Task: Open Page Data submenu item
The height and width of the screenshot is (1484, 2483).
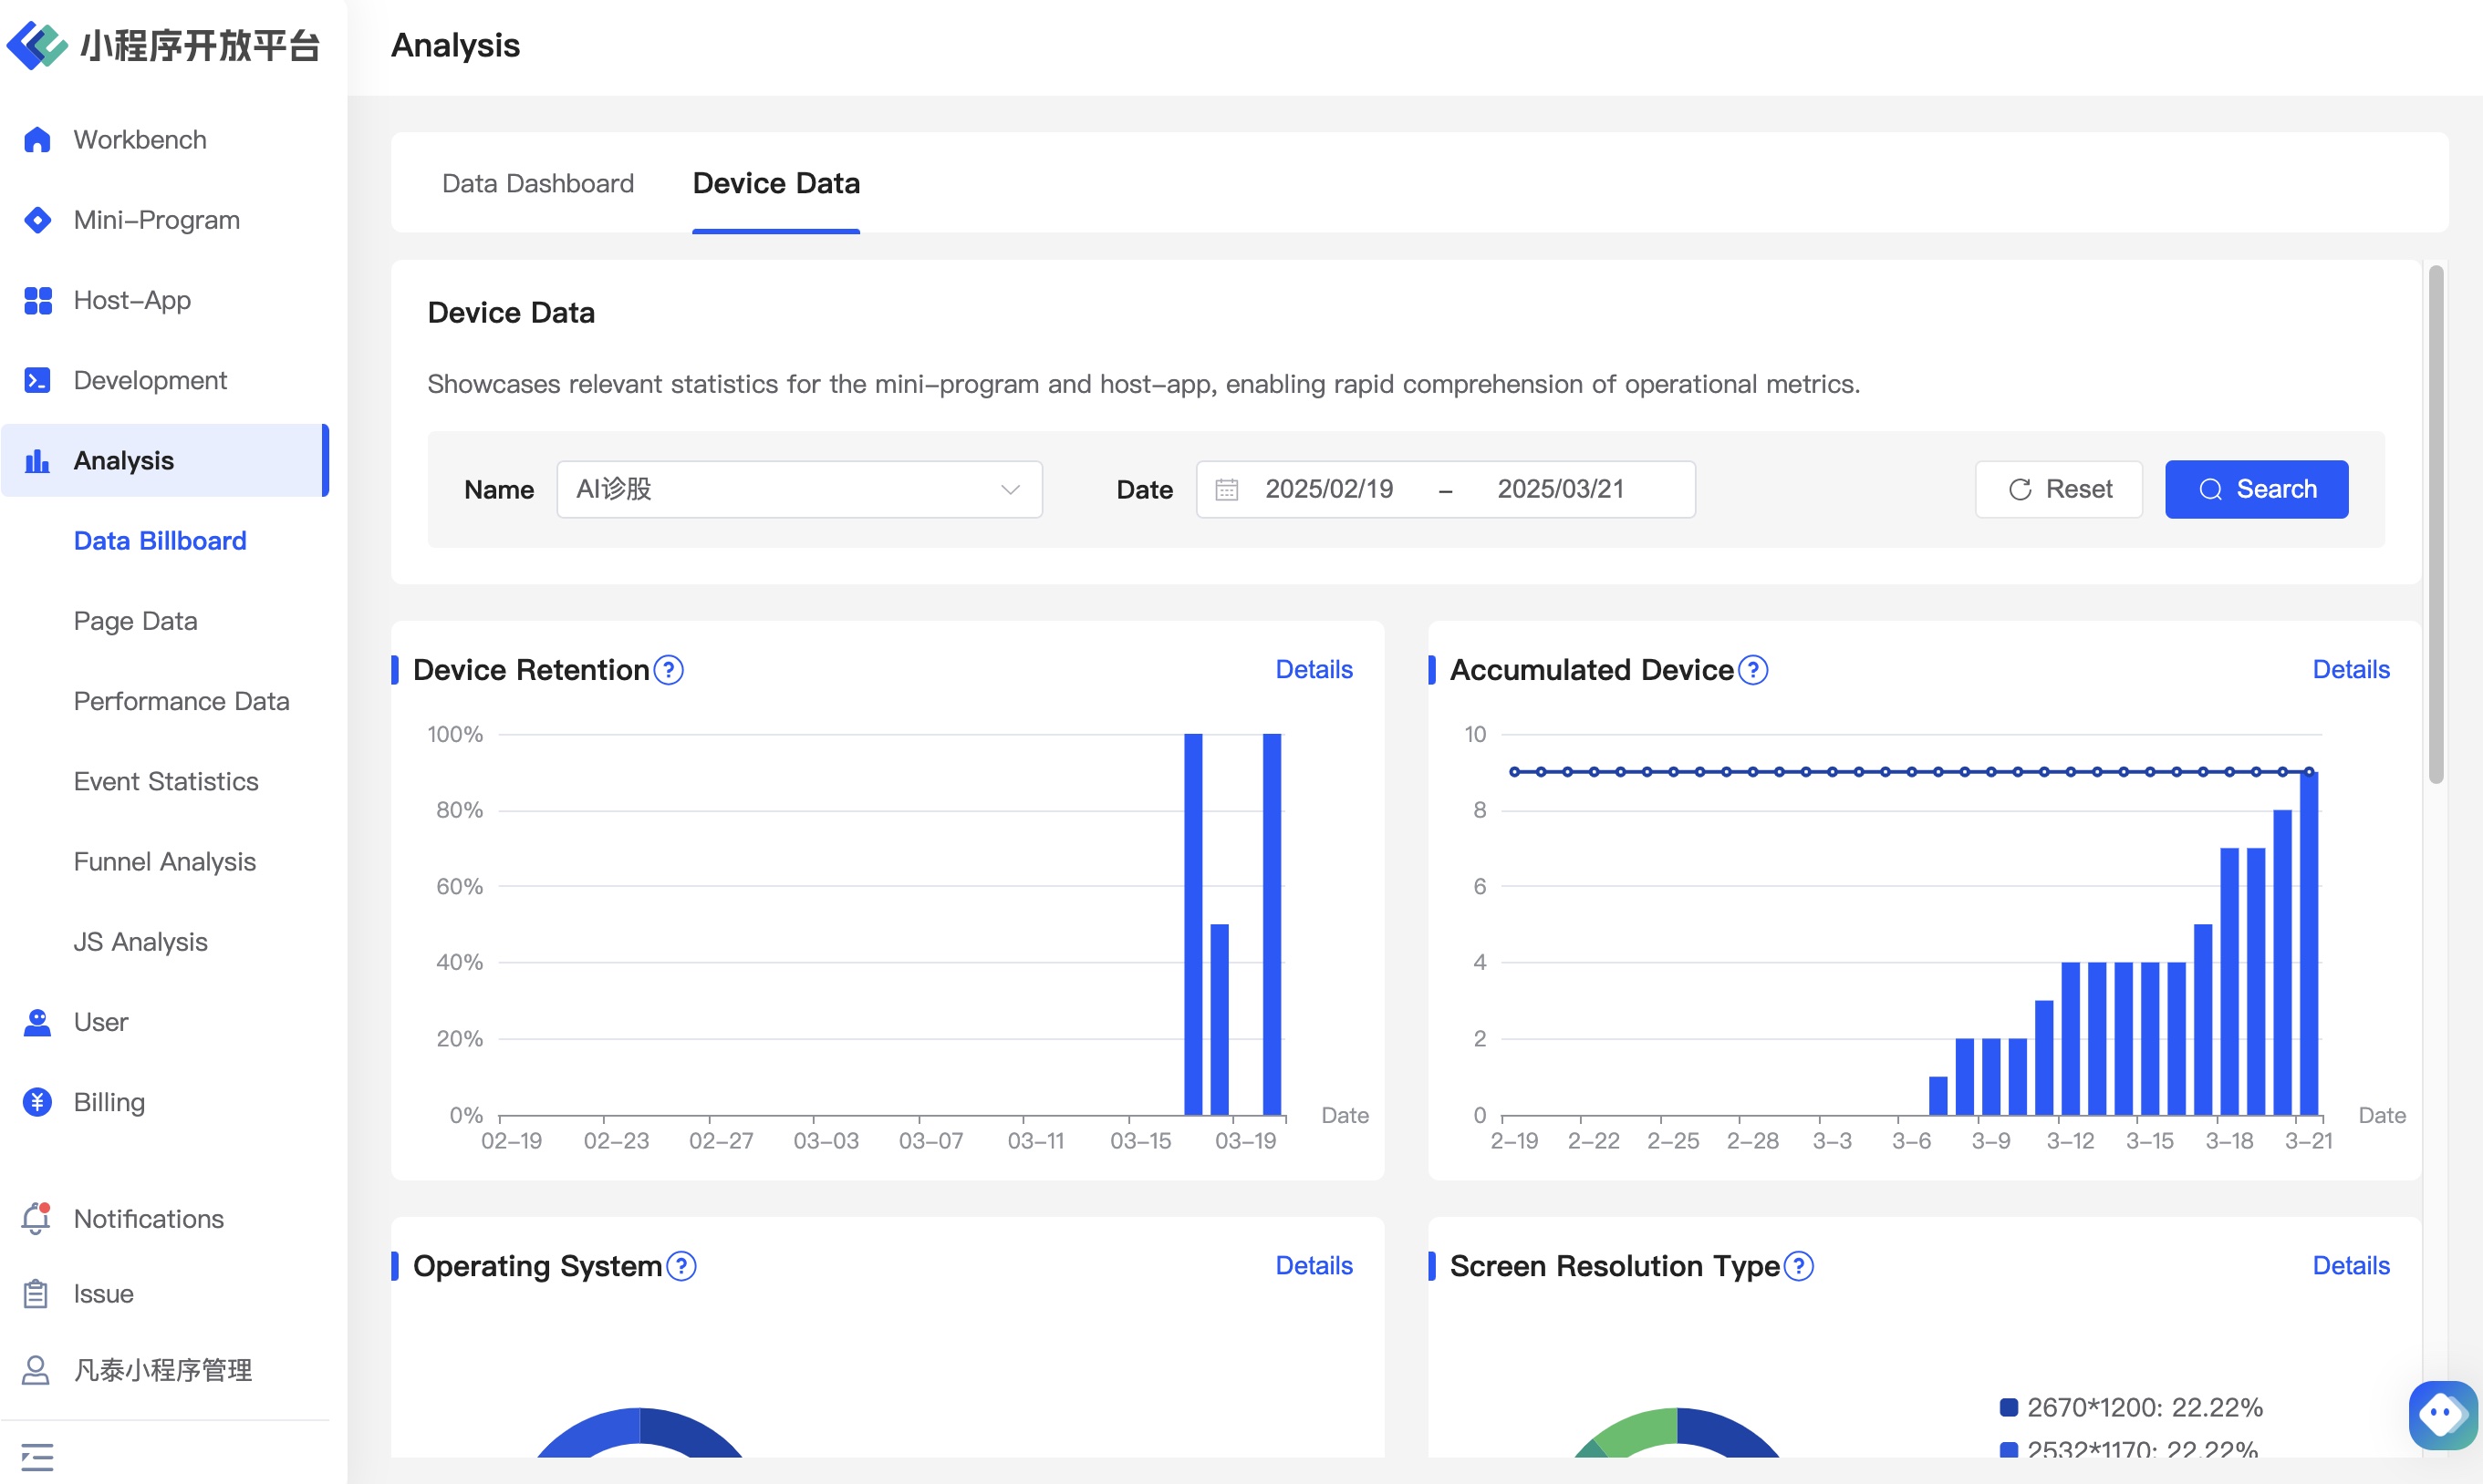Action: pyautogui.click(x=135, y=621)
